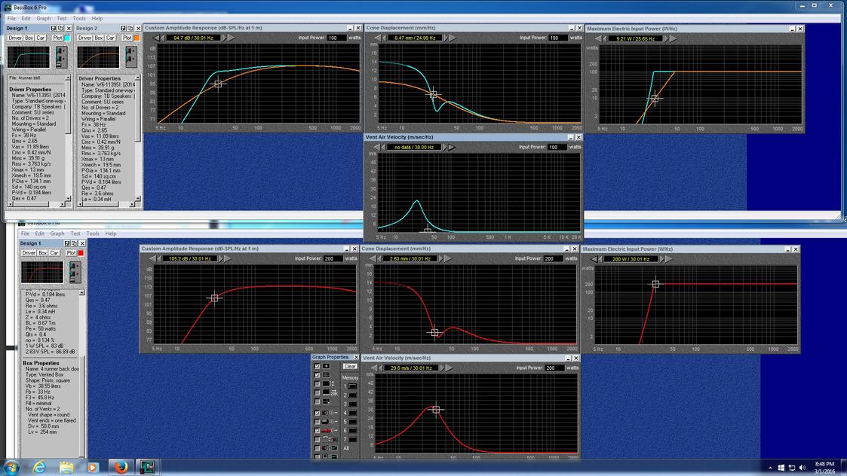Step the lower Cone Displacement cursor left
The width and height of the screenshot is (847, 476).
[379, 258]
